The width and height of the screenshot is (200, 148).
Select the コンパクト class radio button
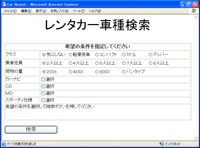click(97, 55)
